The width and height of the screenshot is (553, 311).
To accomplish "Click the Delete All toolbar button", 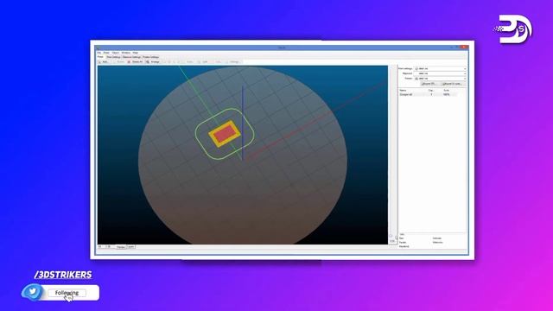I will pos(135,61).
